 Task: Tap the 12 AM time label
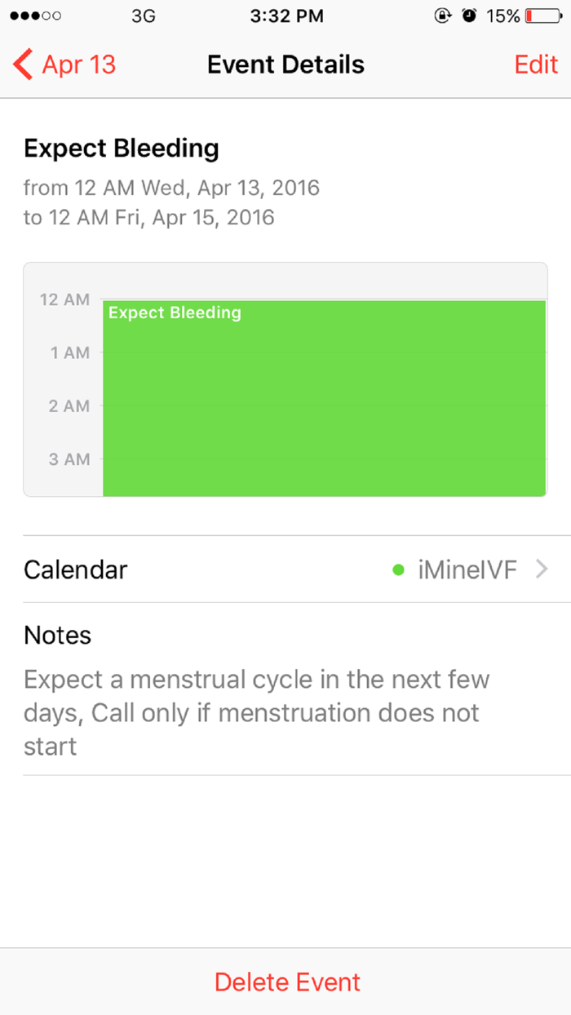tap(63, 299)
